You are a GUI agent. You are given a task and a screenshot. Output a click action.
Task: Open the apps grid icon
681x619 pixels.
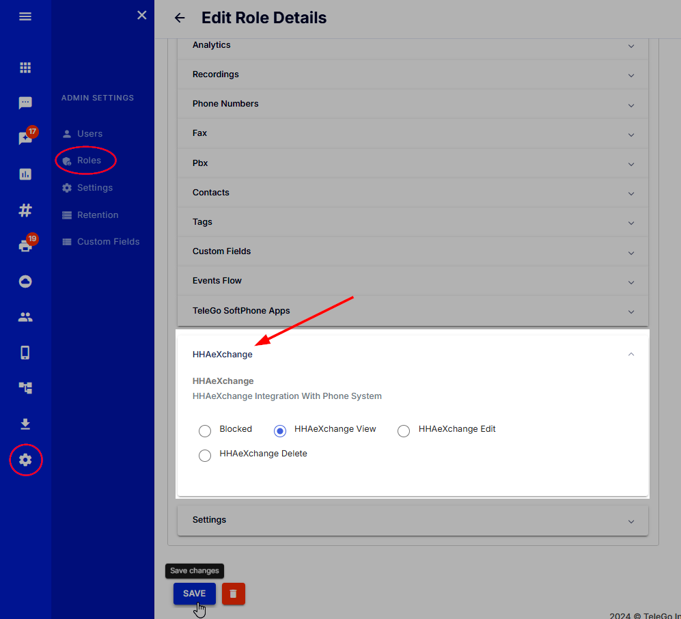click(25, 68)
